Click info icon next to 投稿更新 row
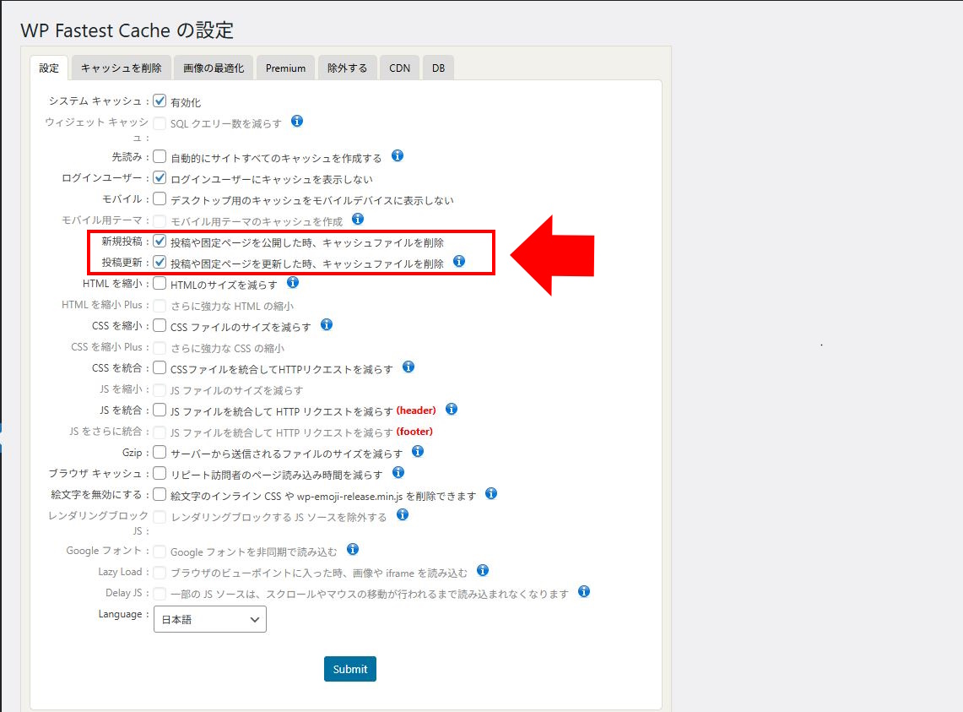 pyautogui.click(x=459, y=261)
